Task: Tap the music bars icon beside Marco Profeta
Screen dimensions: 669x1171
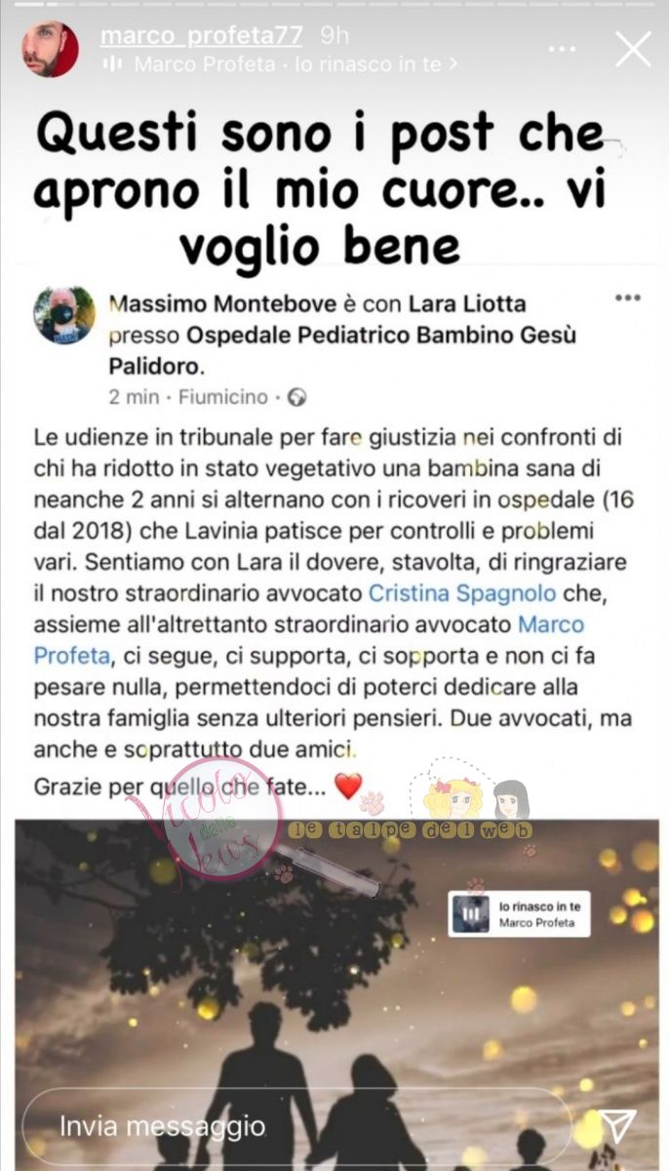Action: pos(114,65)
